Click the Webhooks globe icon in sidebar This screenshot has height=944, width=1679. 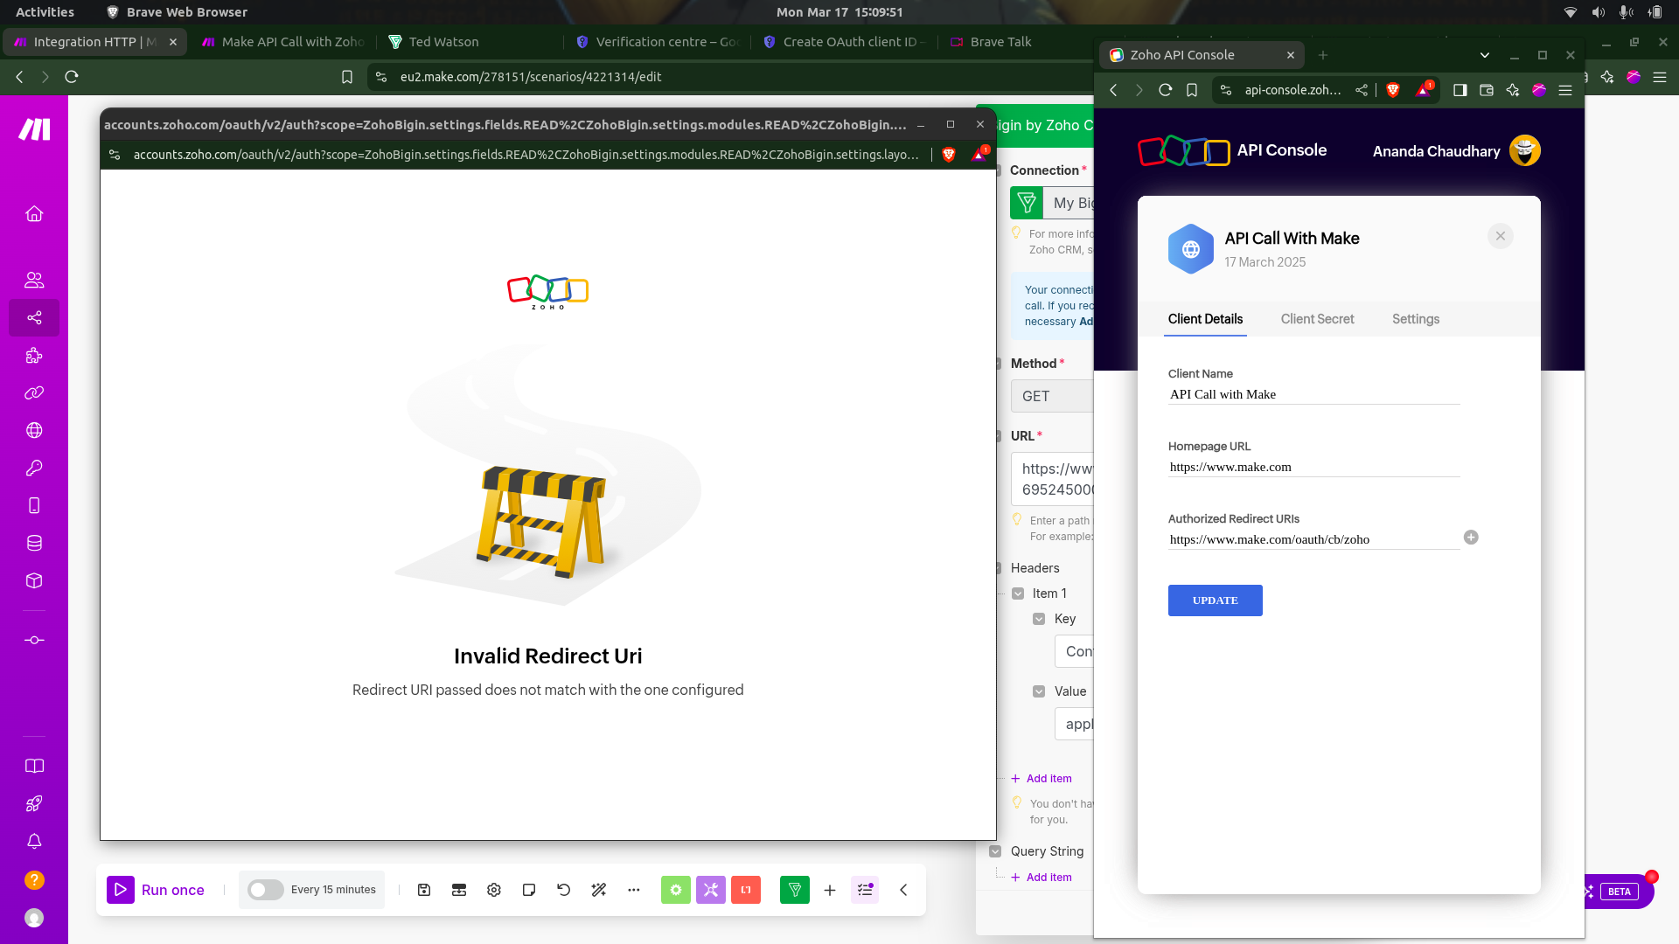[x=34, y=431]
